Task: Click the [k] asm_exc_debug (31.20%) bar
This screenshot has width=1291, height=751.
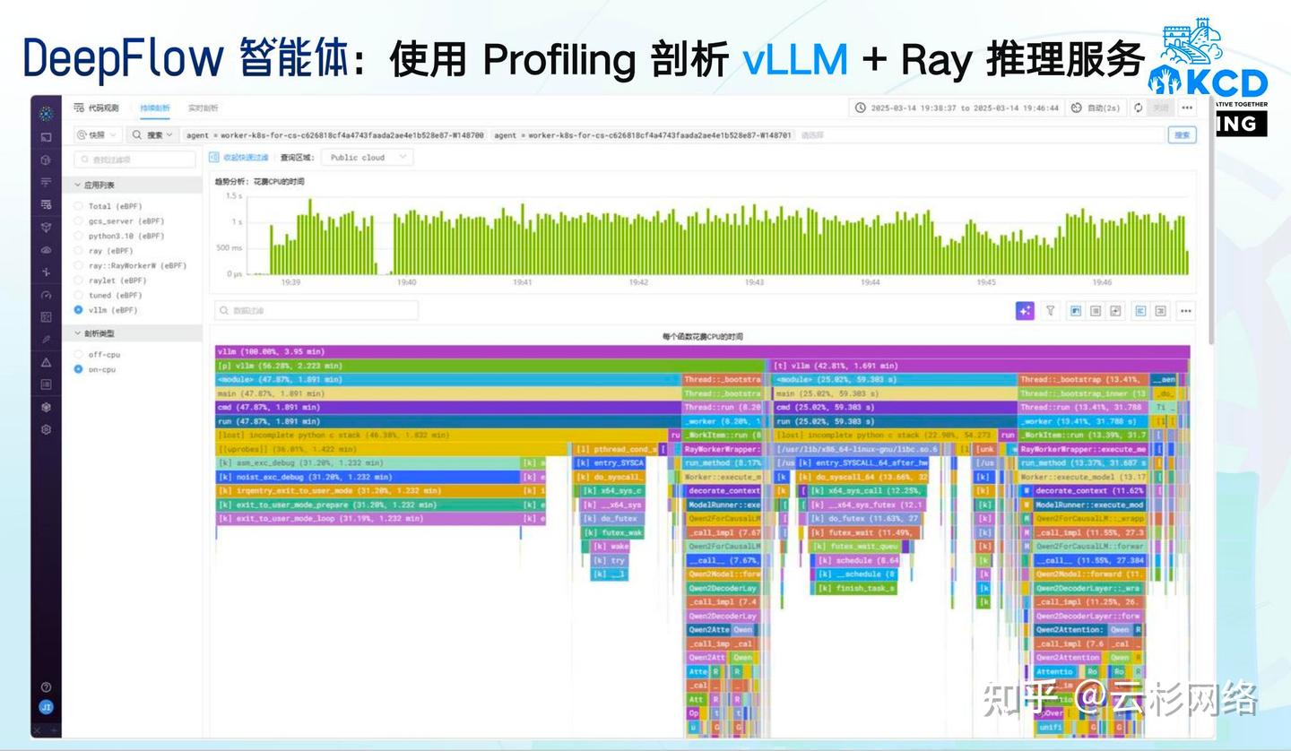Action: coord(368,463)
